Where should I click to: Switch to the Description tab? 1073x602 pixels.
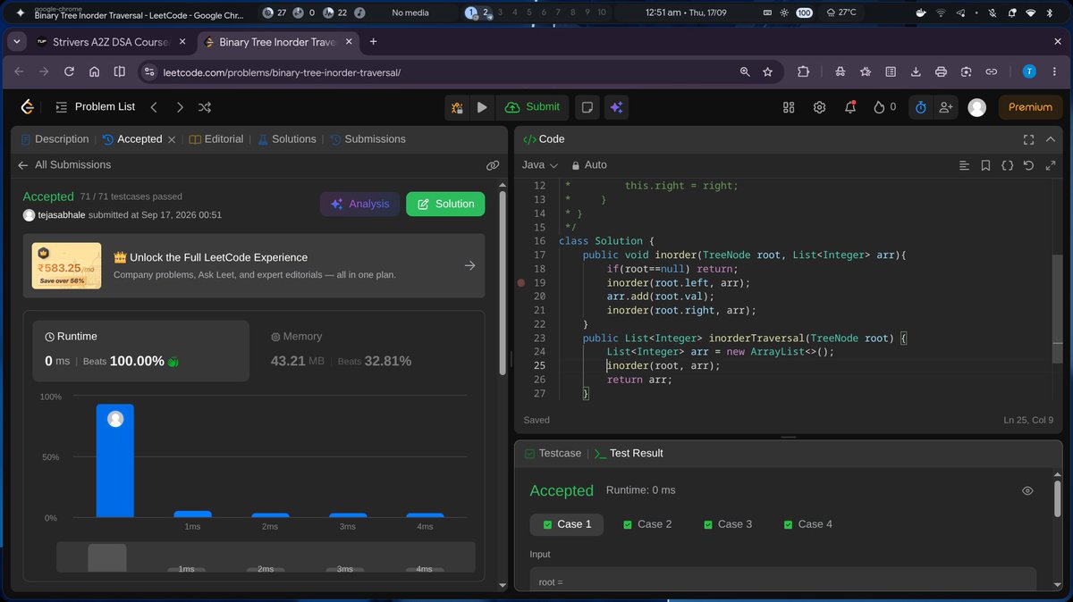(x=55, y=139)
